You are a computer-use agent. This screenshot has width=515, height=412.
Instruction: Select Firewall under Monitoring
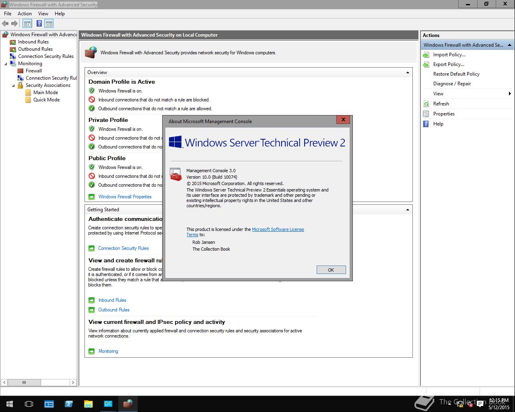[33, 71]
